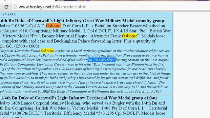Click the 6th Bn Duke of Cornwall's heading
This screenshot has height=118, width=210.
[x=83, y=21]
